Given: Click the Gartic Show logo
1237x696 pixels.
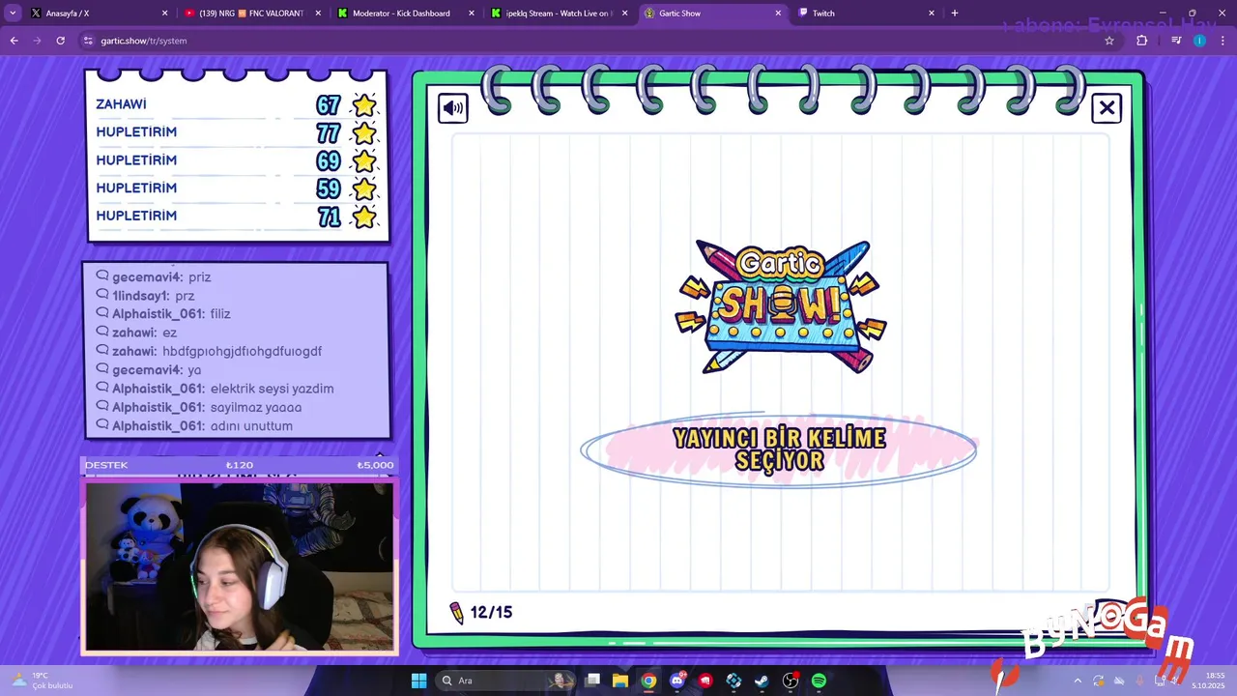Looking at the screenshot, I should point(782,306).
